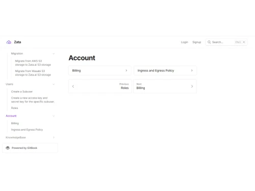Open Create a Subuser page
Screen dimensions: 255x191
22,92
